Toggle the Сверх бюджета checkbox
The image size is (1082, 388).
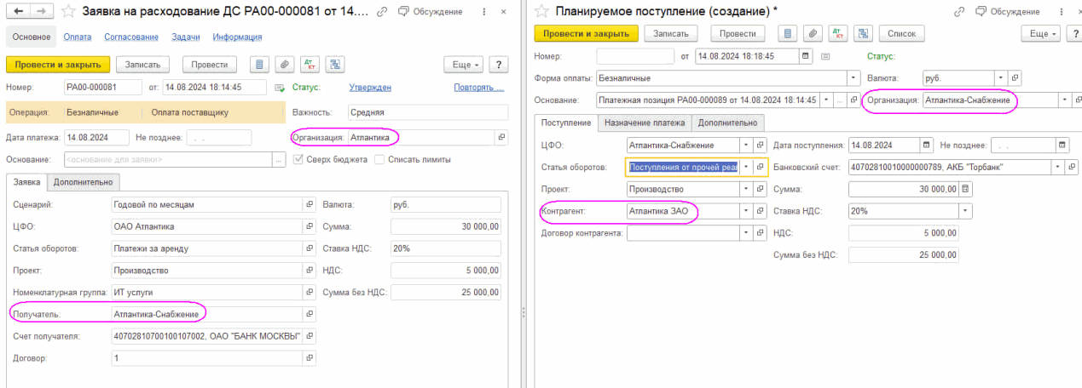coord(298,159)
